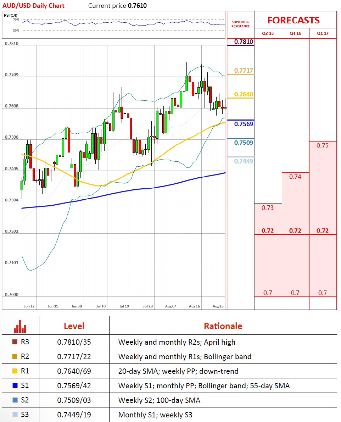This screenshot has height=422, width=341.
Task: Select the S1 blue color swatch
Action: pos(15,385)
